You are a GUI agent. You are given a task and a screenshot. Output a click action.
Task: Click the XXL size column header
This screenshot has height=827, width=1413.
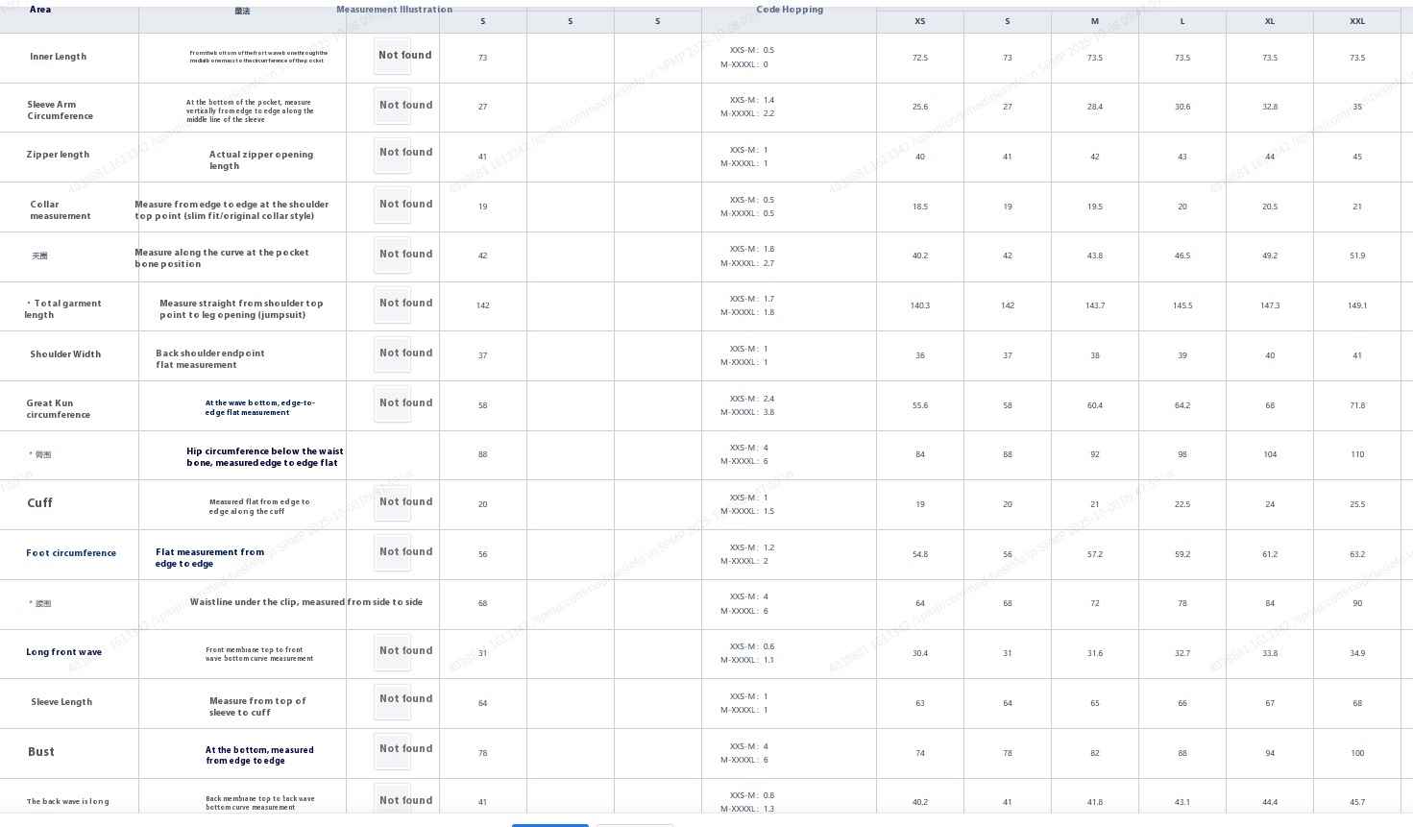tap(1356, 21)
